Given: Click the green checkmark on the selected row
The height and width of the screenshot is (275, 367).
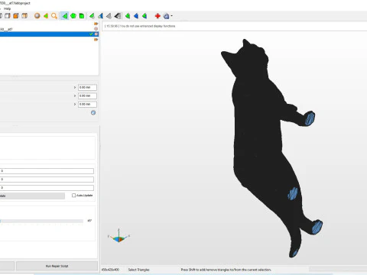Looking at the screenshot, I should [91, 34].
